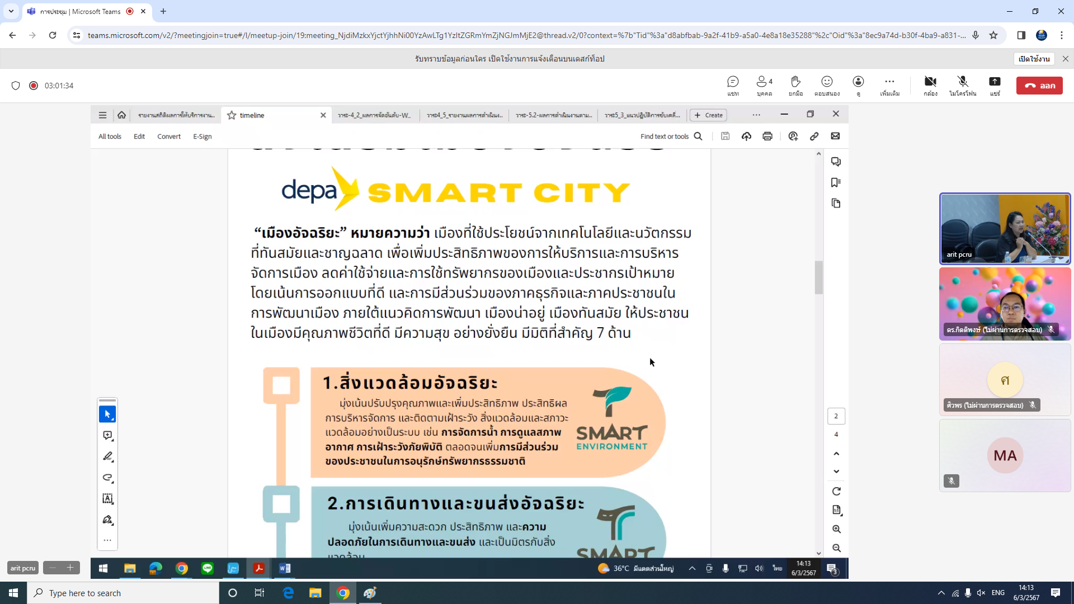The image size is (1074, 604).
Task: Toggle the microphone in Teams
Action: (x=962, y=86)
